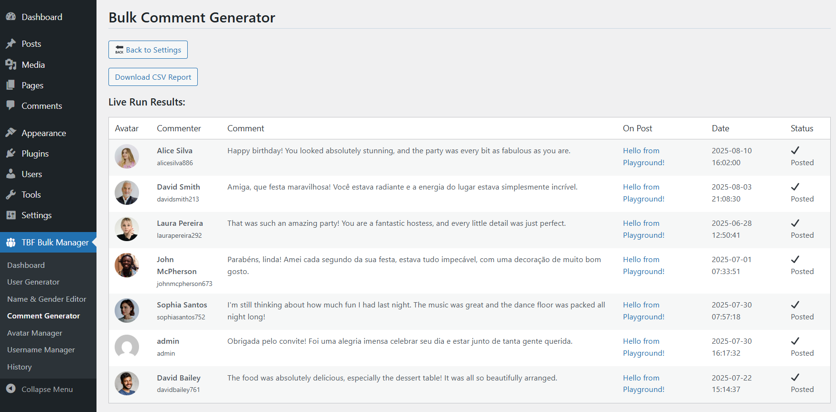Image resolution: width=836 pixels, height=412 pixels.
Task: Open Name & Gender Editor page
Action: point(47,299)
